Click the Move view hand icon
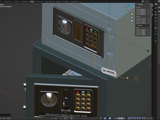The height and width of the screenshot is (120, 160). click(x=132, y=18)
